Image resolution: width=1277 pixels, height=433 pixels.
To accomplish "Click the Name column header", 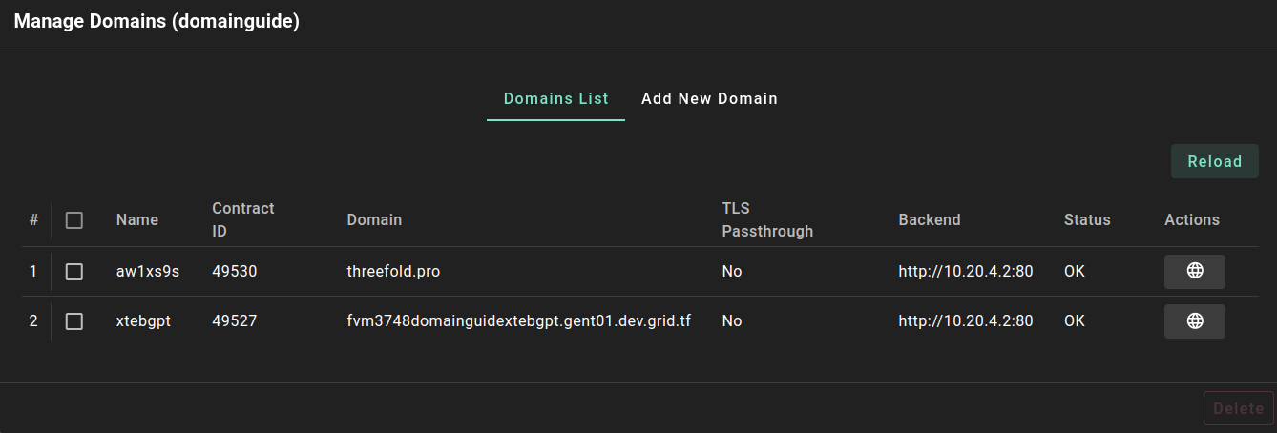I will (137, 220).
